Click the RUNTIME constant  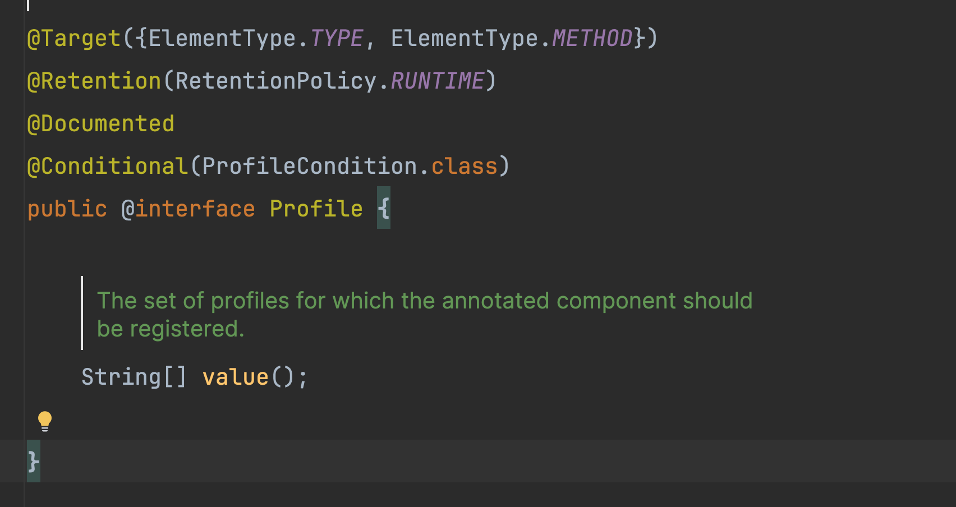tap(438, 81)
